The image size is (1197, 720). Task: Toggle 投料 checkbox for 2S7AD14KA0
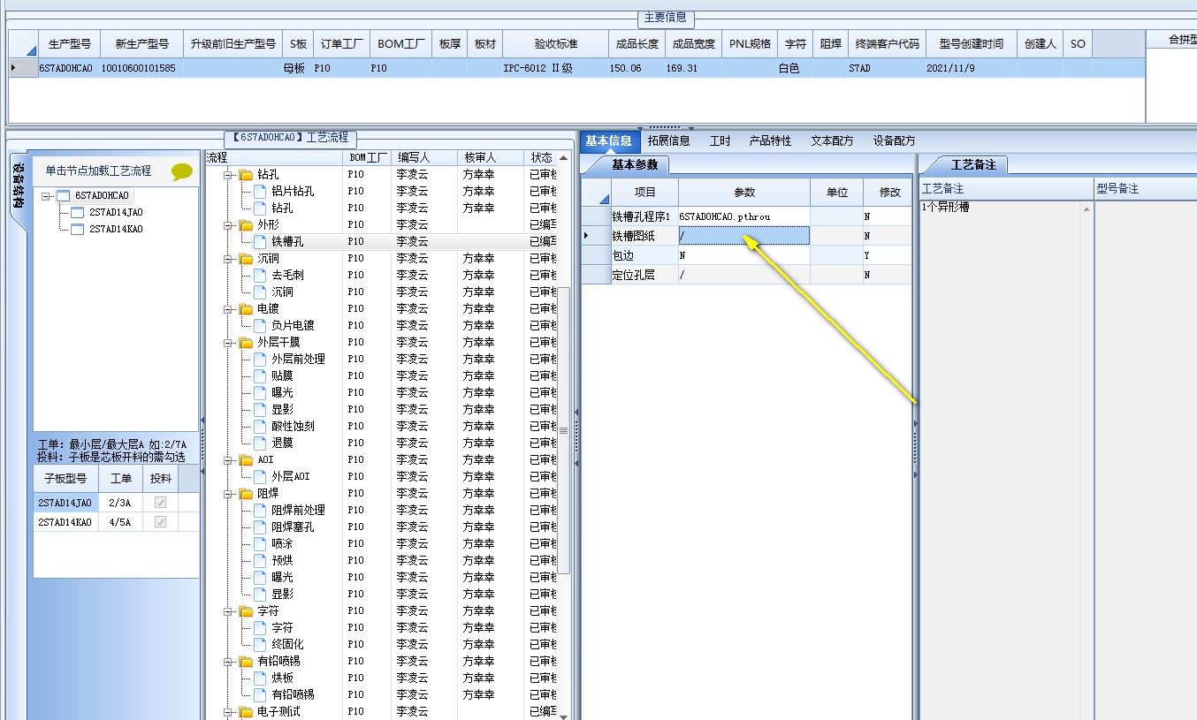[x=160, y=522]
